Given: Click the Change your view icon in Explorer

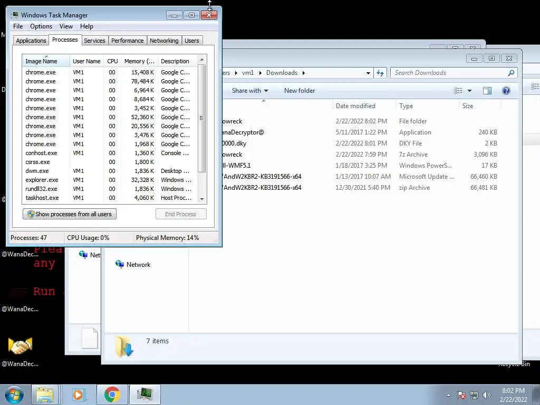Looking at the screenshot, I should [458, 91].
